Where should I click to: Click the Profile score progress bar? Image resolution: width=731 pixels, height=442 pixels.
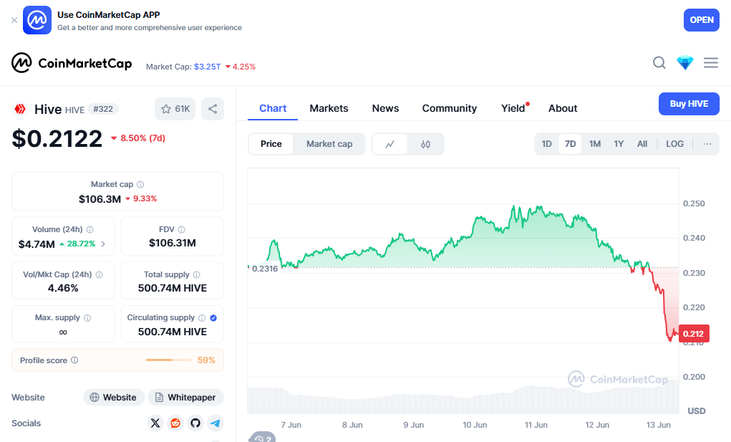pos(168,360)
